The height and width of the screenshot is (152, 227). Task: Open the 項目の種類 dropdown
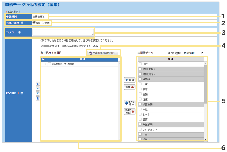coord(193,53)
